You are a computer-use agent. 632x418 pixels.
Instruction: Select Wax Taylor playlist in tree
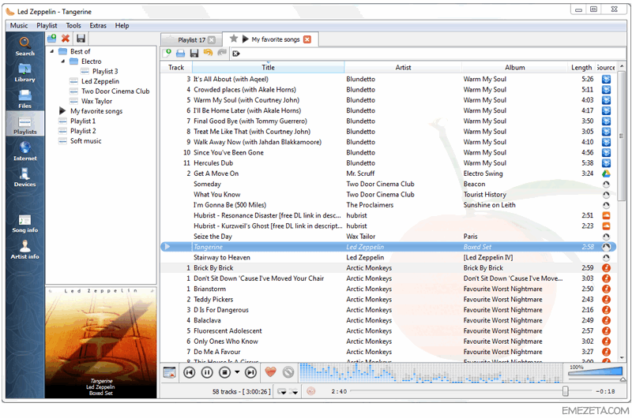click(96, 102)
